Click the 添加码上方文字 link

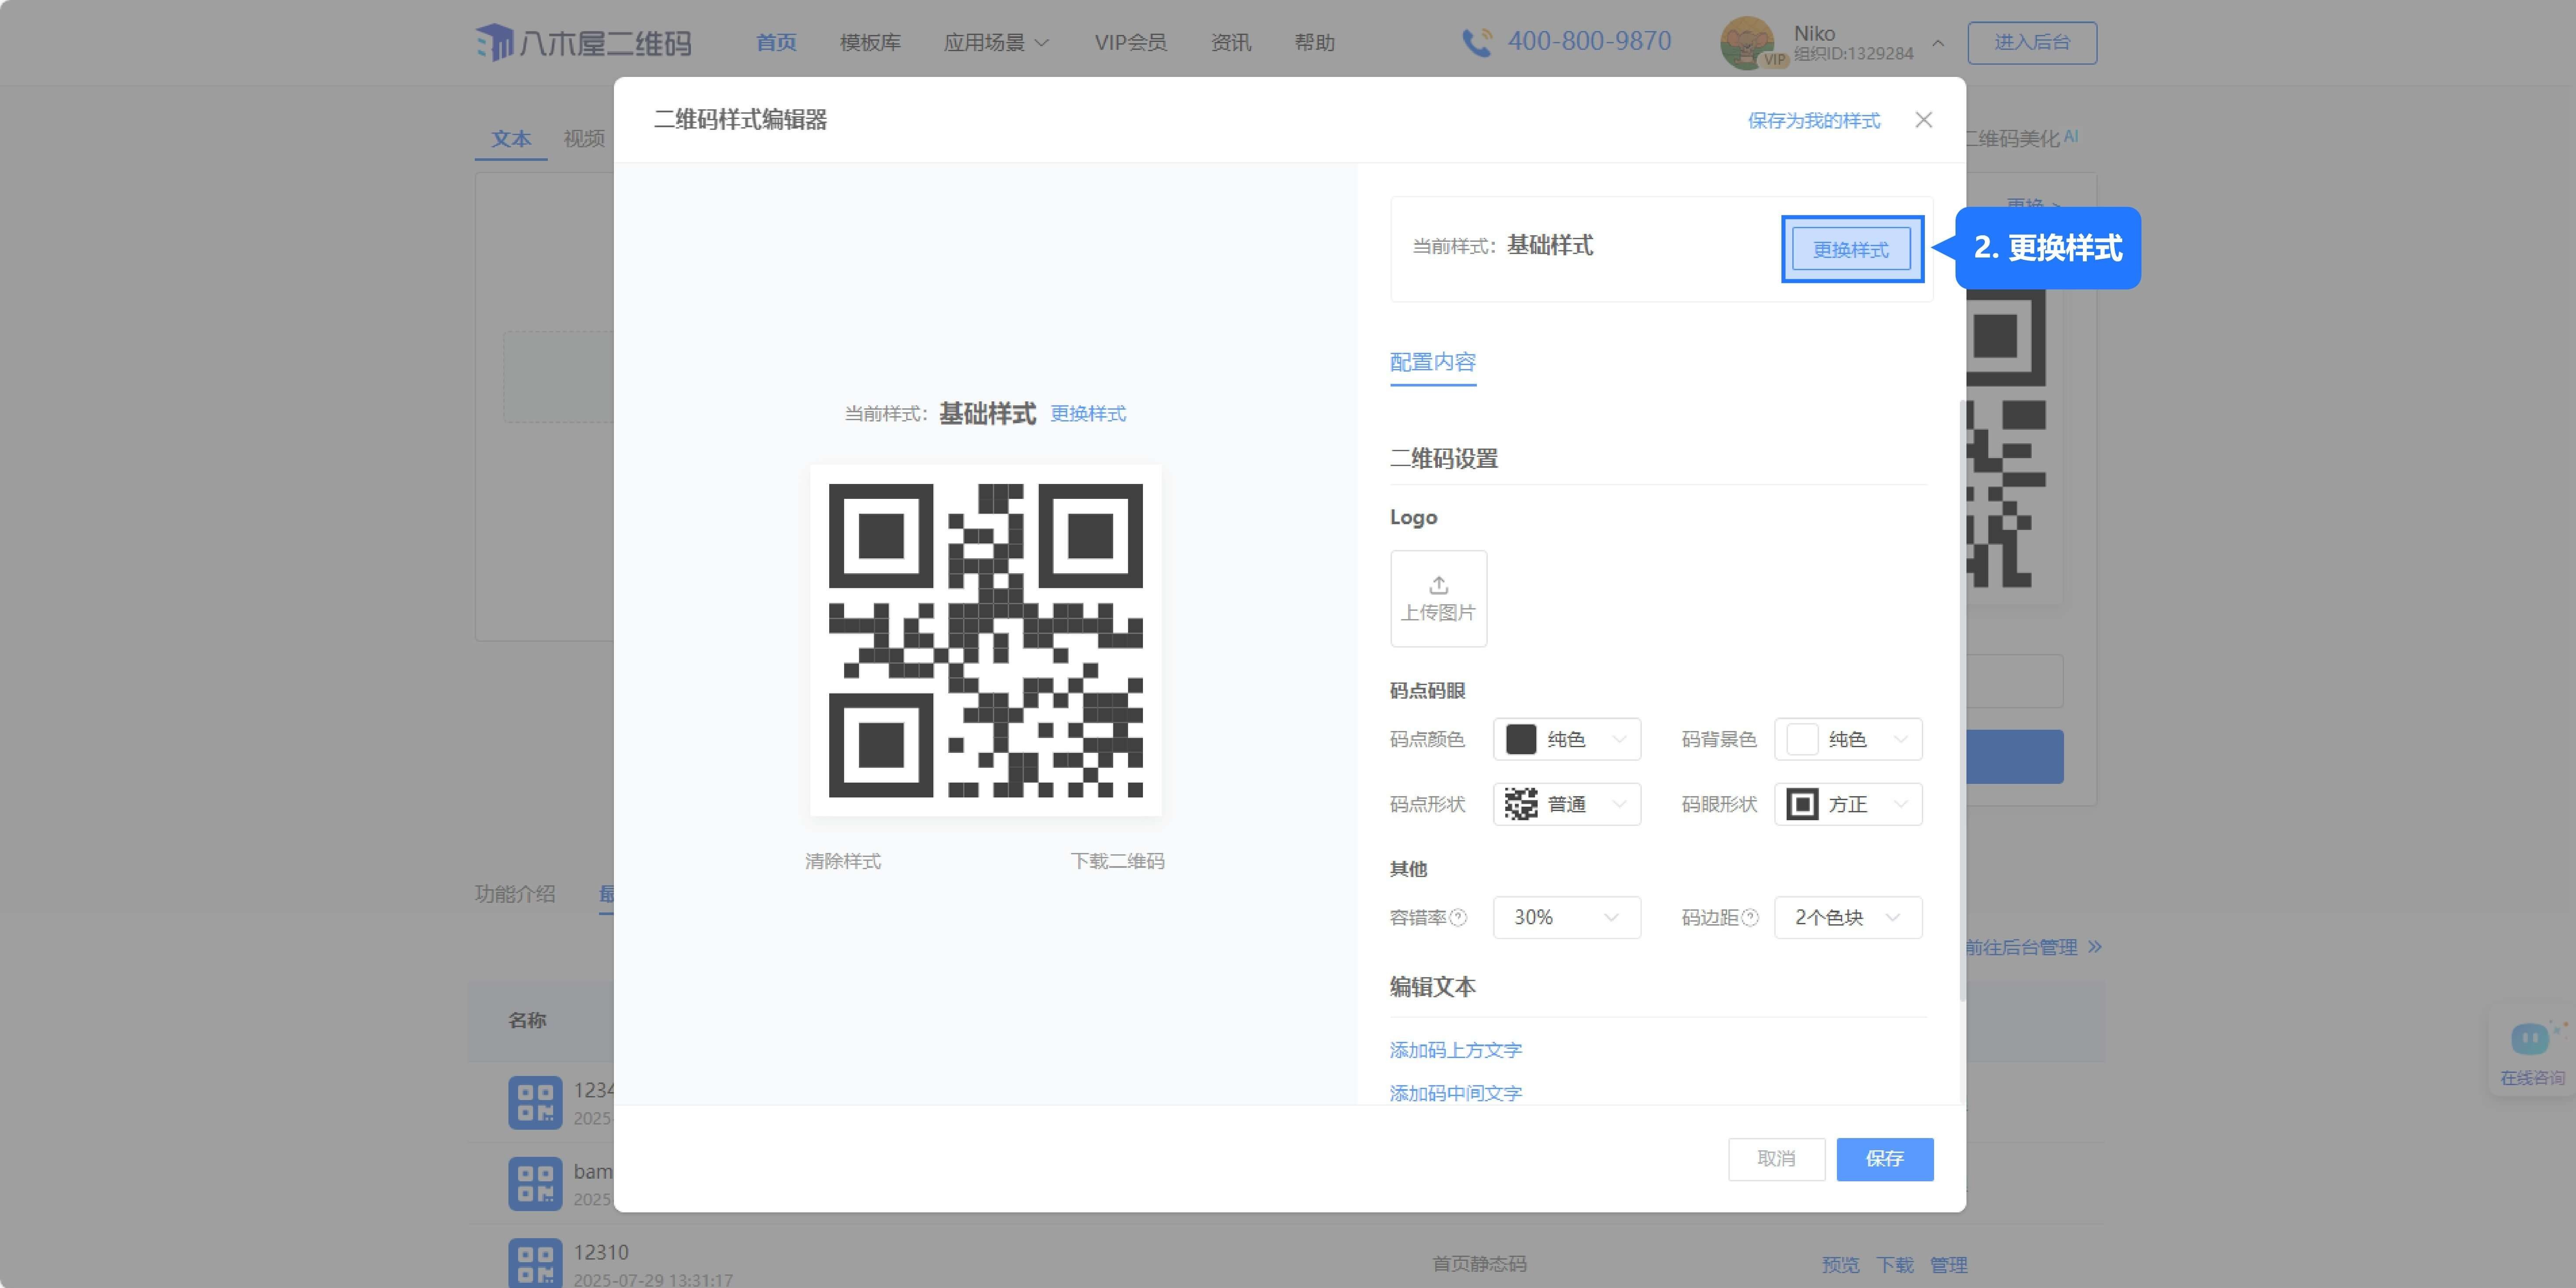tap(1455, 1050)
